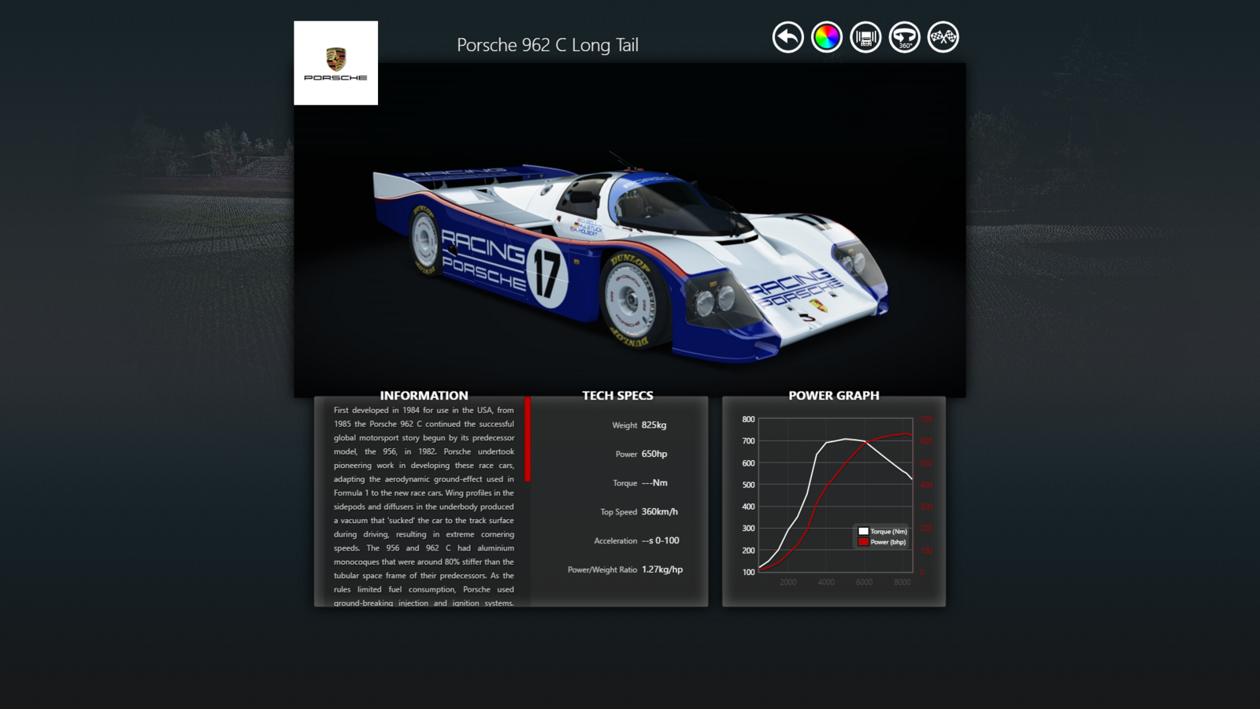Click the Torque value "---Nm"
1260x709 pixels.
point(654,483)
